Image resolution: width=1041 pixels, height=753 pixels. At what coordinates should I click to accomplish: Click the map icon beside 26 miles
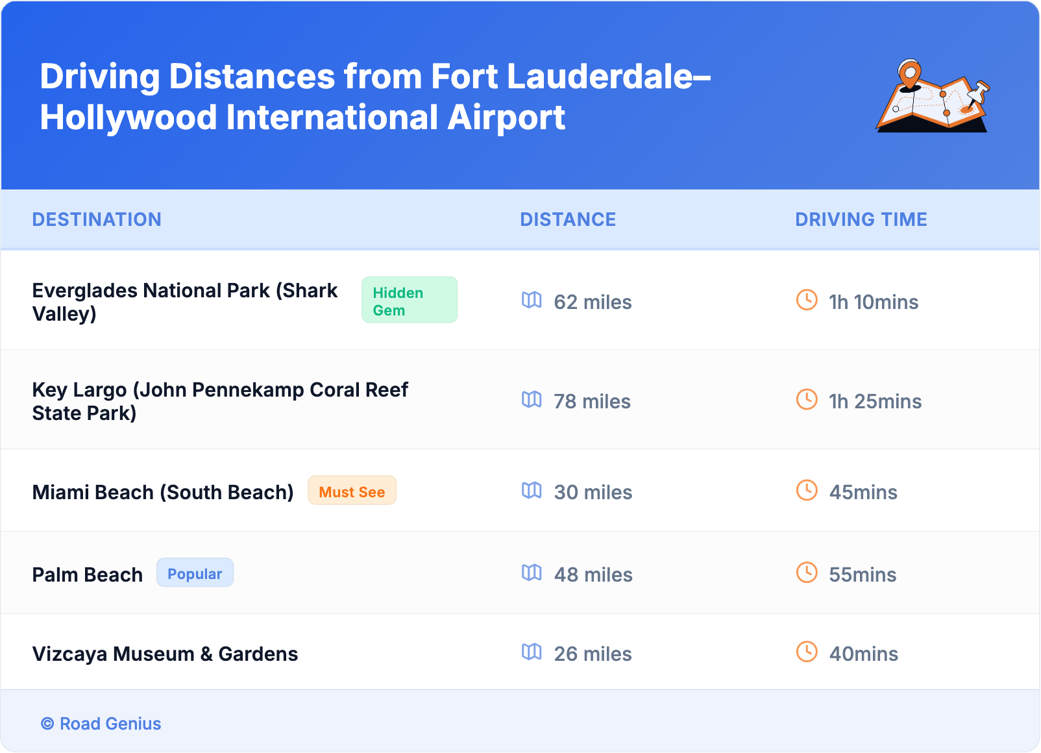tap(532, 652)
